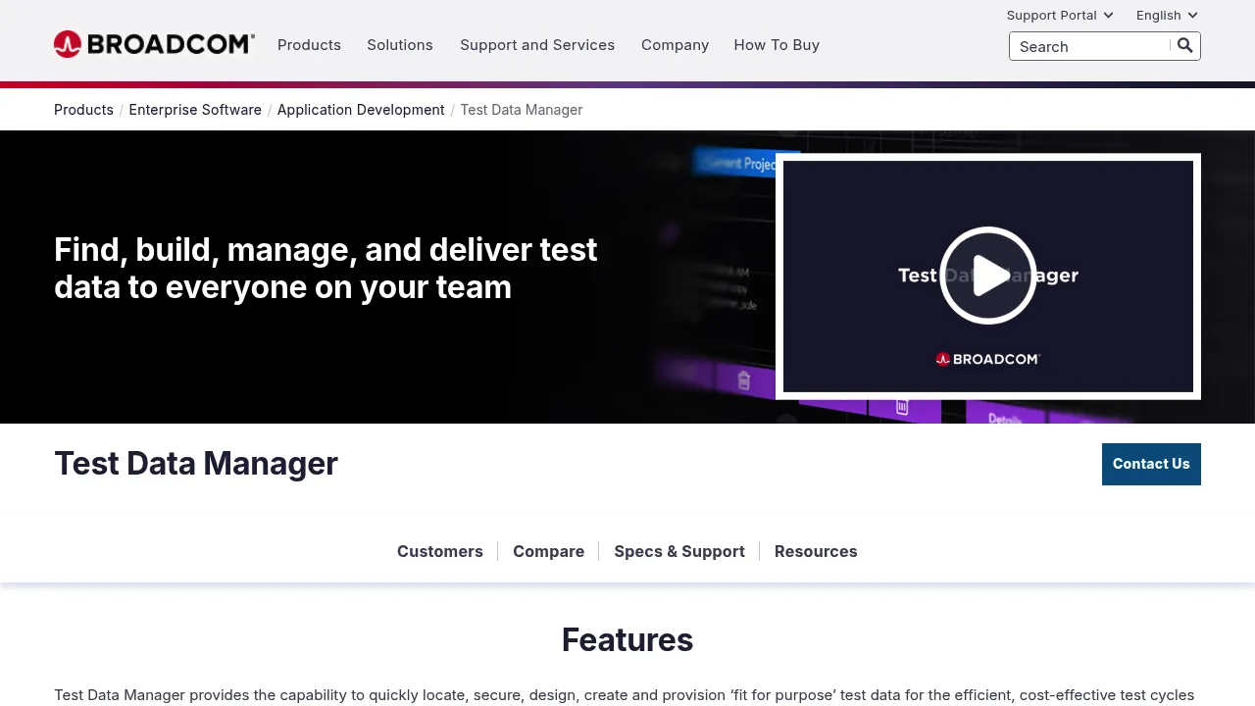This screenshot has height=706, width=1255.
Task: Click the Contact Us button
Action: click(1151, 464)
